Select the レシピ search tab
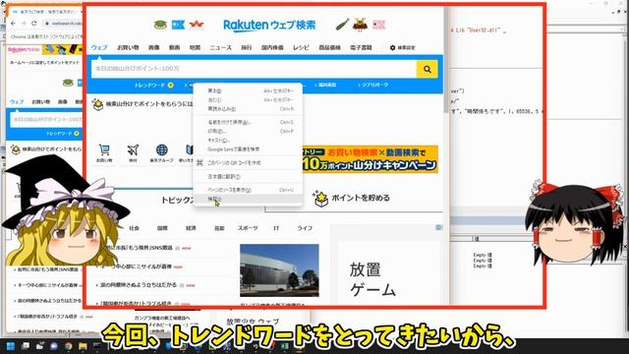The height and width of the screenshot is (354, 629). pyautogui.click(x=301, y=47)
